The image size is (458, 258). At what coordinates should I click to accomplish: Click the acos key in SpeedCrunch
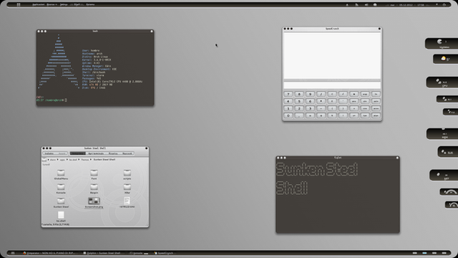[376, 108]
